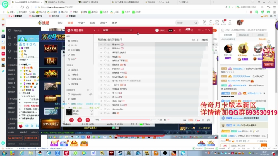Click the home icon in voice chat window
The width and height of the screenshot is (278, 156).
click(22, 39)
